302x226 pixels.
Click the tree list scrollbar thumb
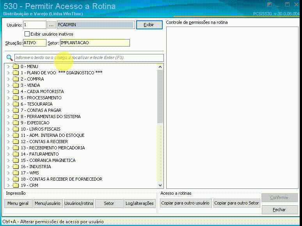[160, 97]
